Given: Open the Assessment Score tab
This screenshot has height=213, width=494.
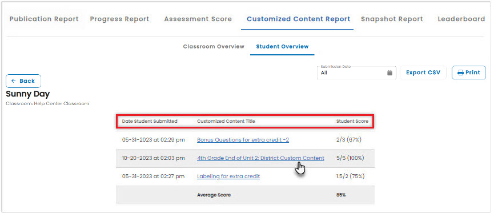Looking at the screenshot, I should coord(198,19).
